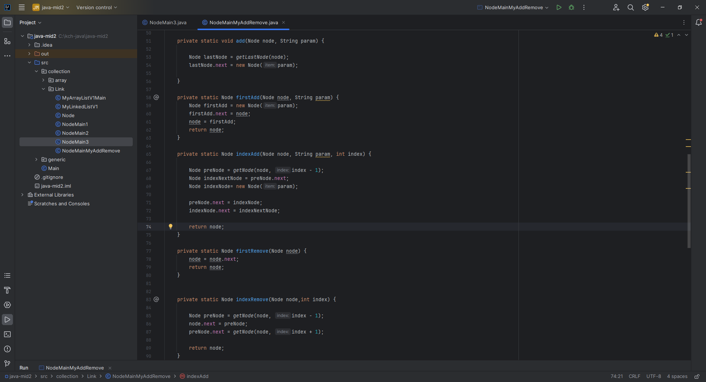This screenshot has width=706, height=382.
Task: Open the Git version control tool icon
Action: (x=7, y=364)
